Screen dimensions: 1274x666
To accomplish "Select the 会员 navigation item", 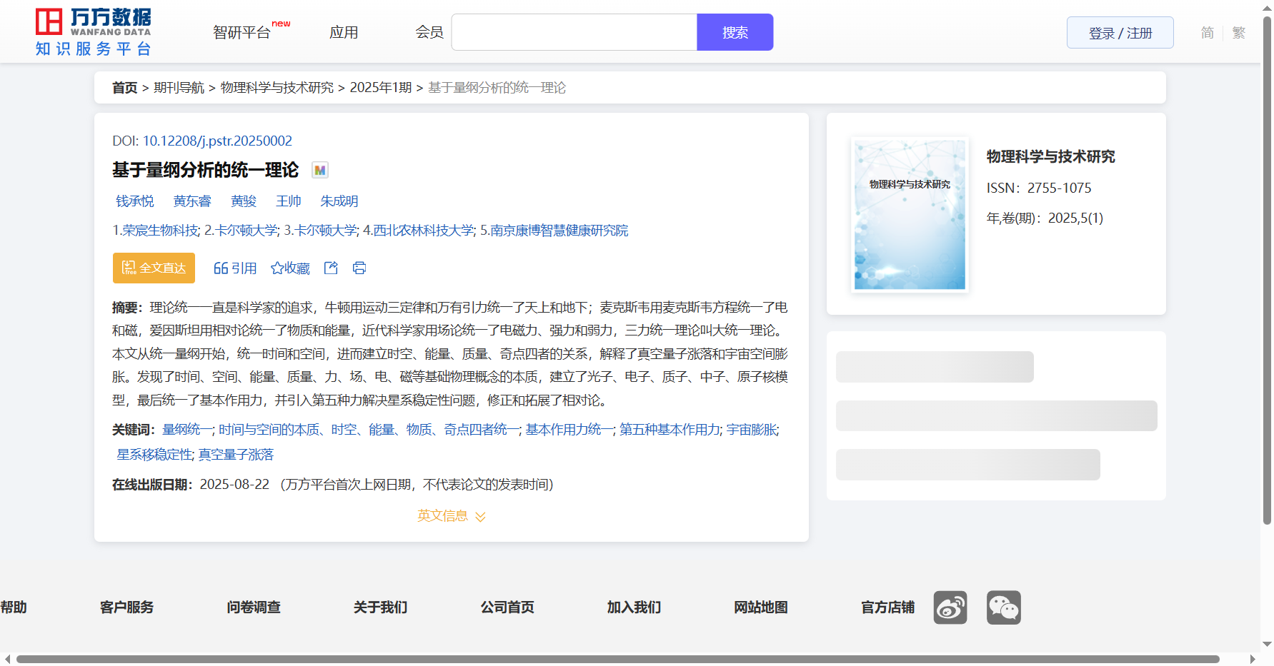I will [429, 33].
